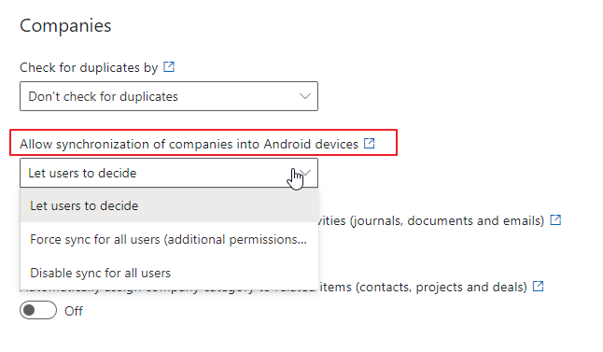The image size is (603, 352).
Task: Enable the Off toggle switch at bottom
Action: pos(38,310)
